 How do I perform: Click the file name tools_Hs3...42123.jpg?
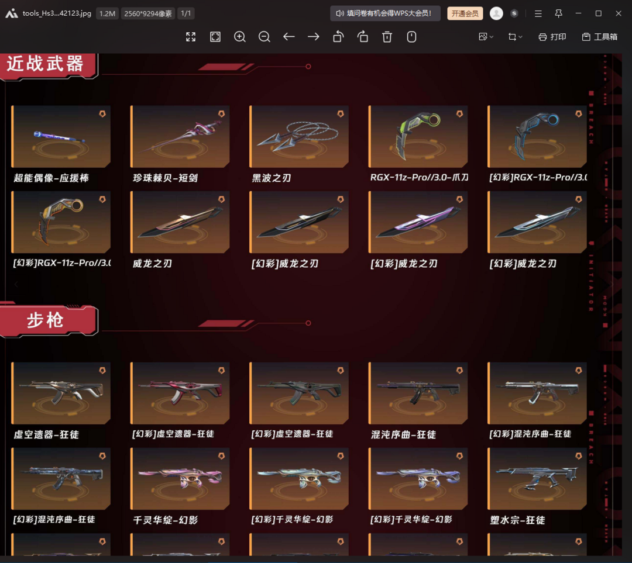57,13
